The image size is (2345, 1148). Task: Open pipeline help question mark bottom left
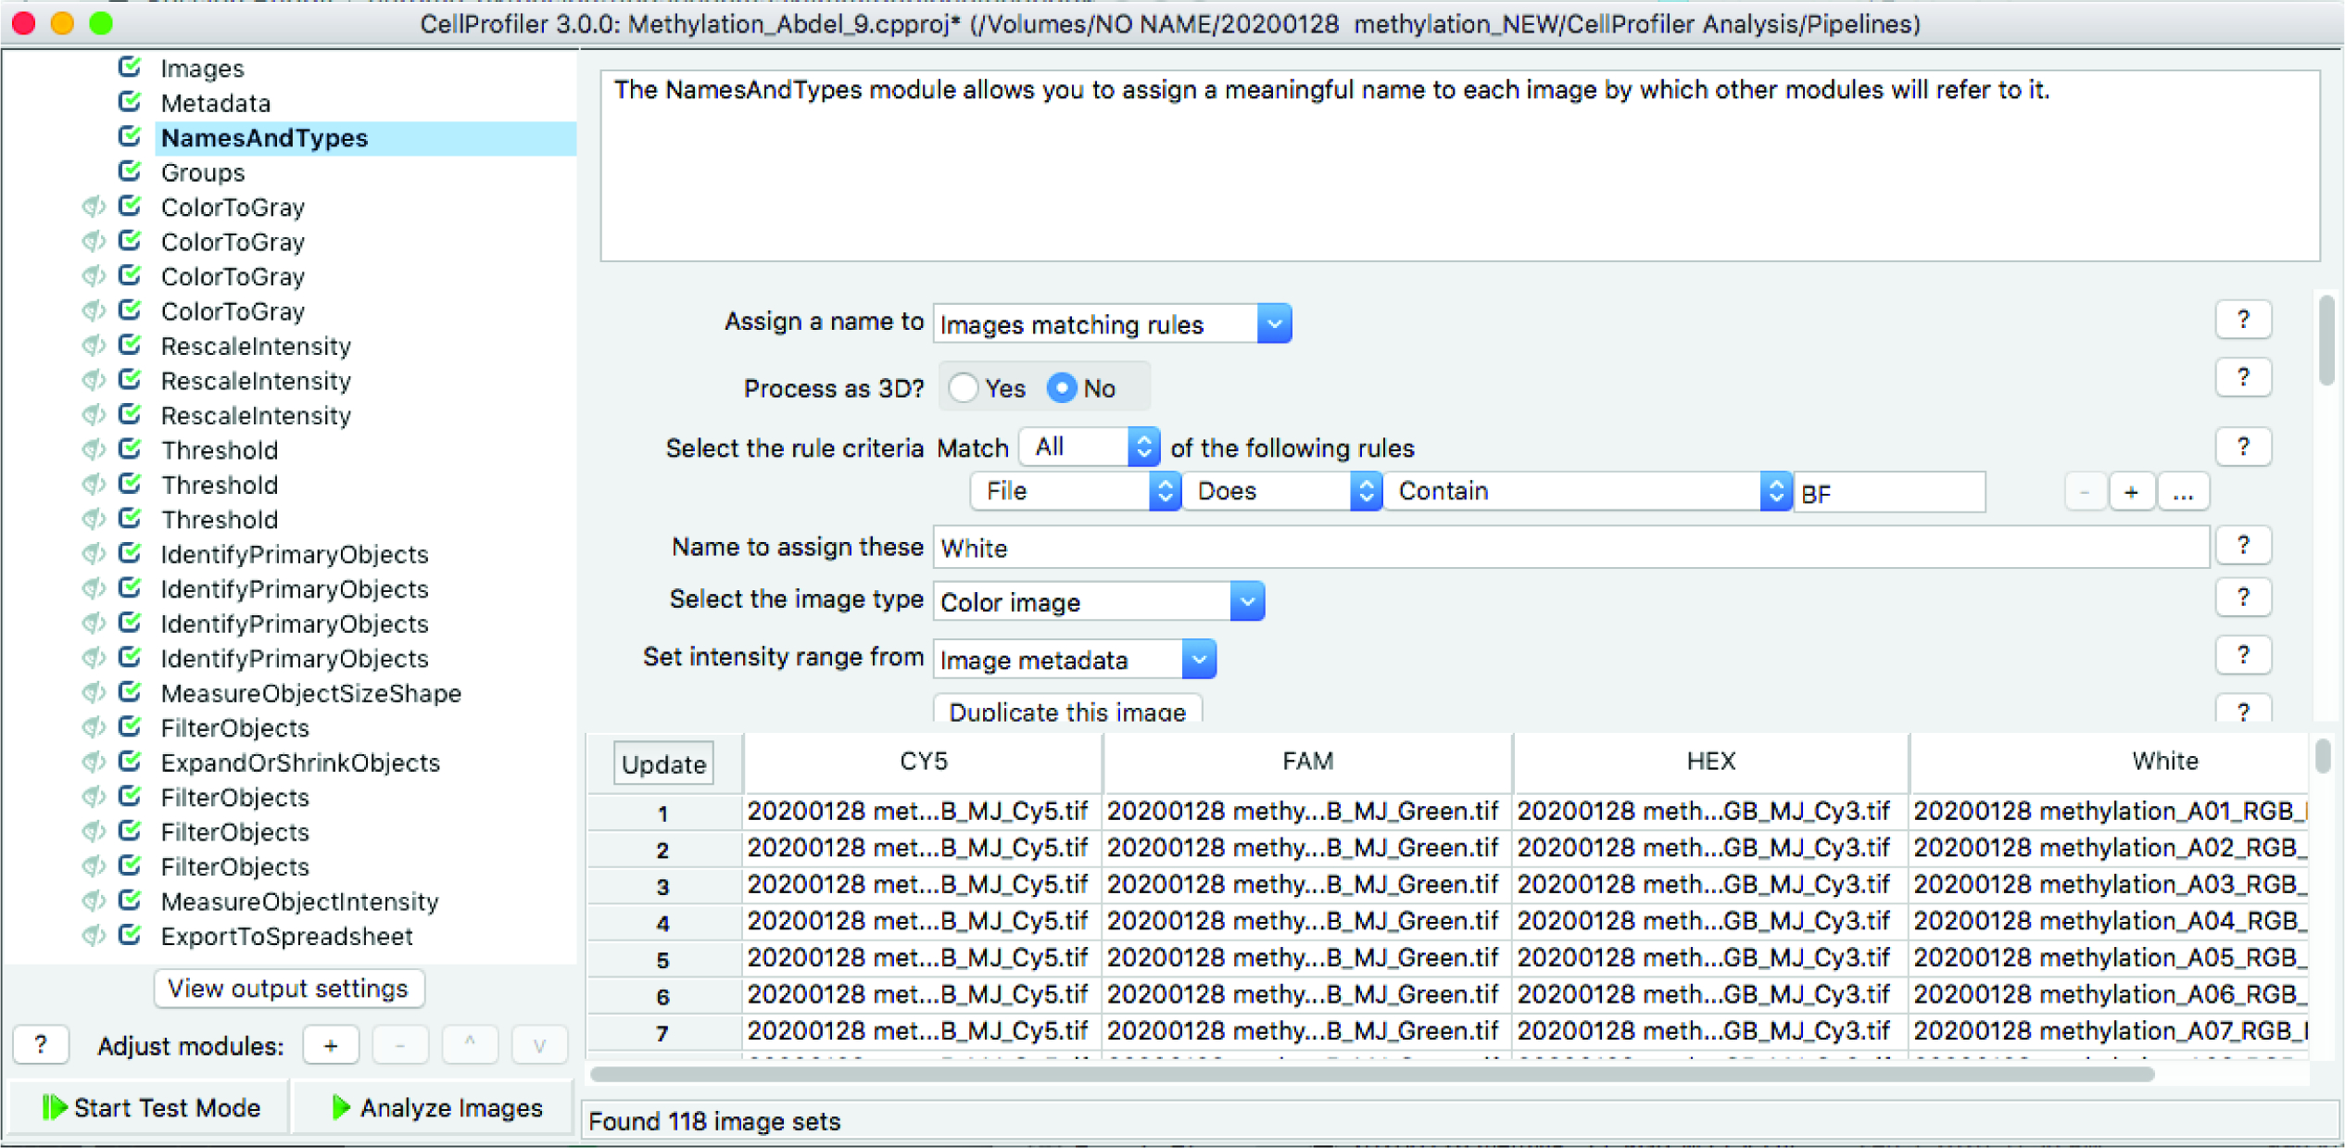point(41,1045)
